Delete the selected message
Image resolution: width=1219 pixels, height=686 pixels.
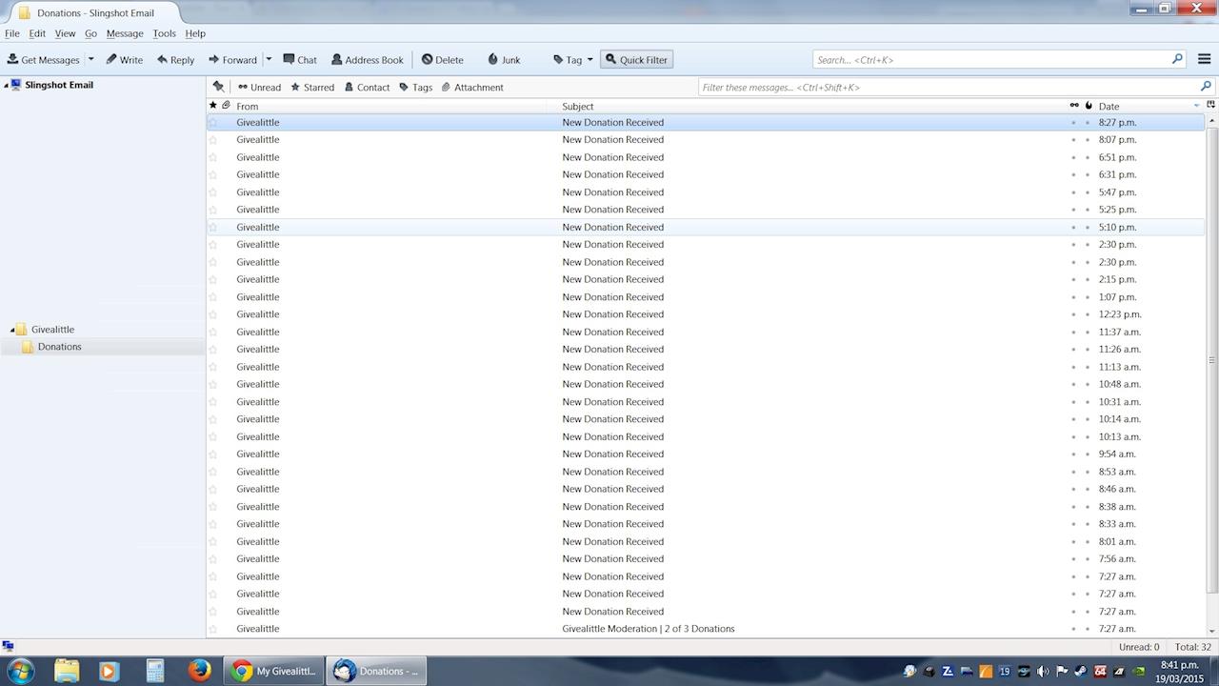(x=442, y=59)
